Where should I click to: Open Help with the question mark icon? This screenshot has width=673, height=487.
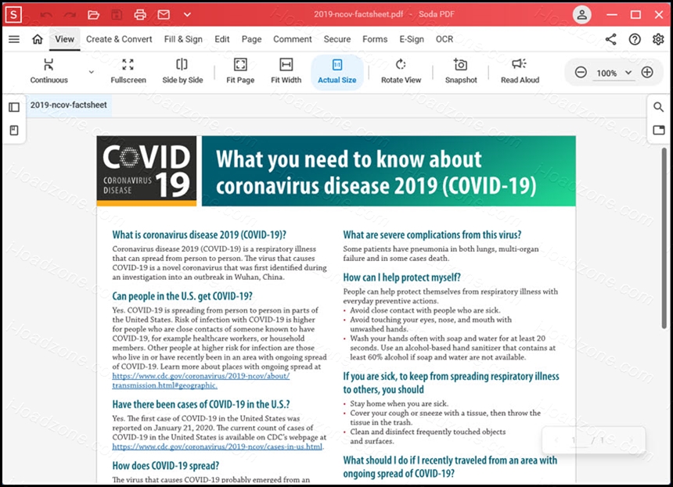click(635, 39)
